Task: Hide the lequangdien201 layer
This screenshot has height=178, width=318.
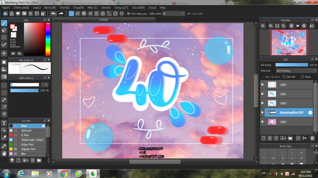Action: click(x=262, y=112)
